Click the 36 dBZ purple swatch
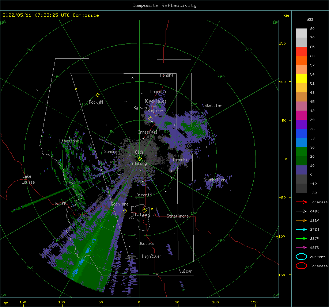The image size is (329, 307). coord(301,124)
